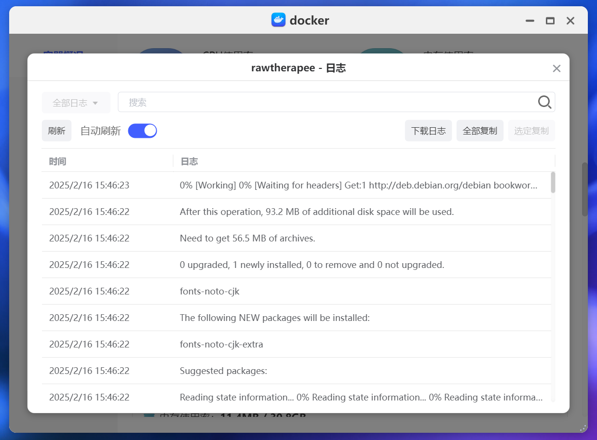Click the window resize grip icon

click(583, 427)
